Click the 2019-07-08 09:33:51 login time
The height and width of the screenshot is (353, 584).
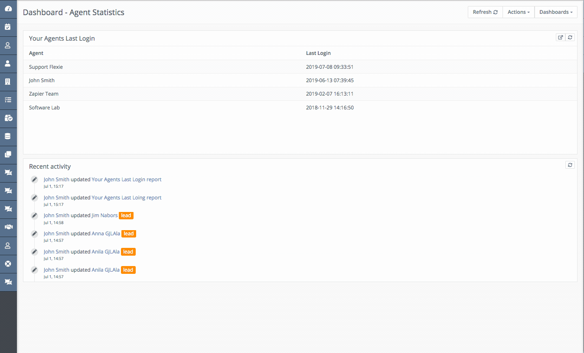(x=330, y=67)
